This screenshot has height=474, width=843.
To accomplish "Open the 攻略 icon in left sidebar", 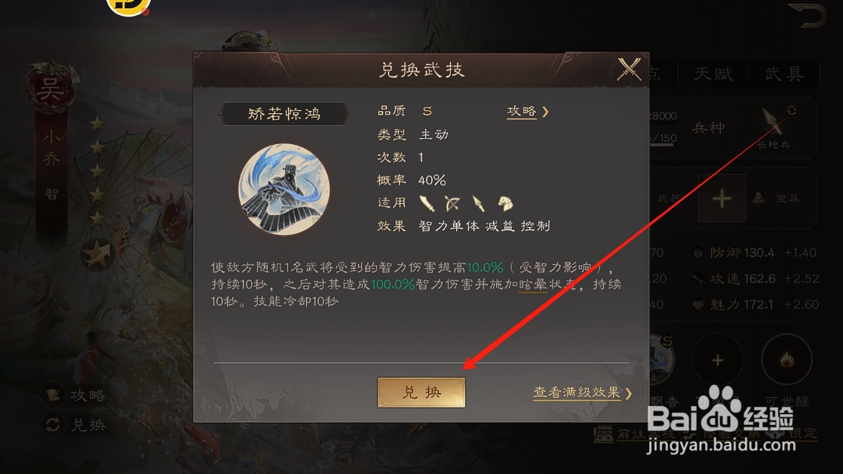I will click(53, 396).
